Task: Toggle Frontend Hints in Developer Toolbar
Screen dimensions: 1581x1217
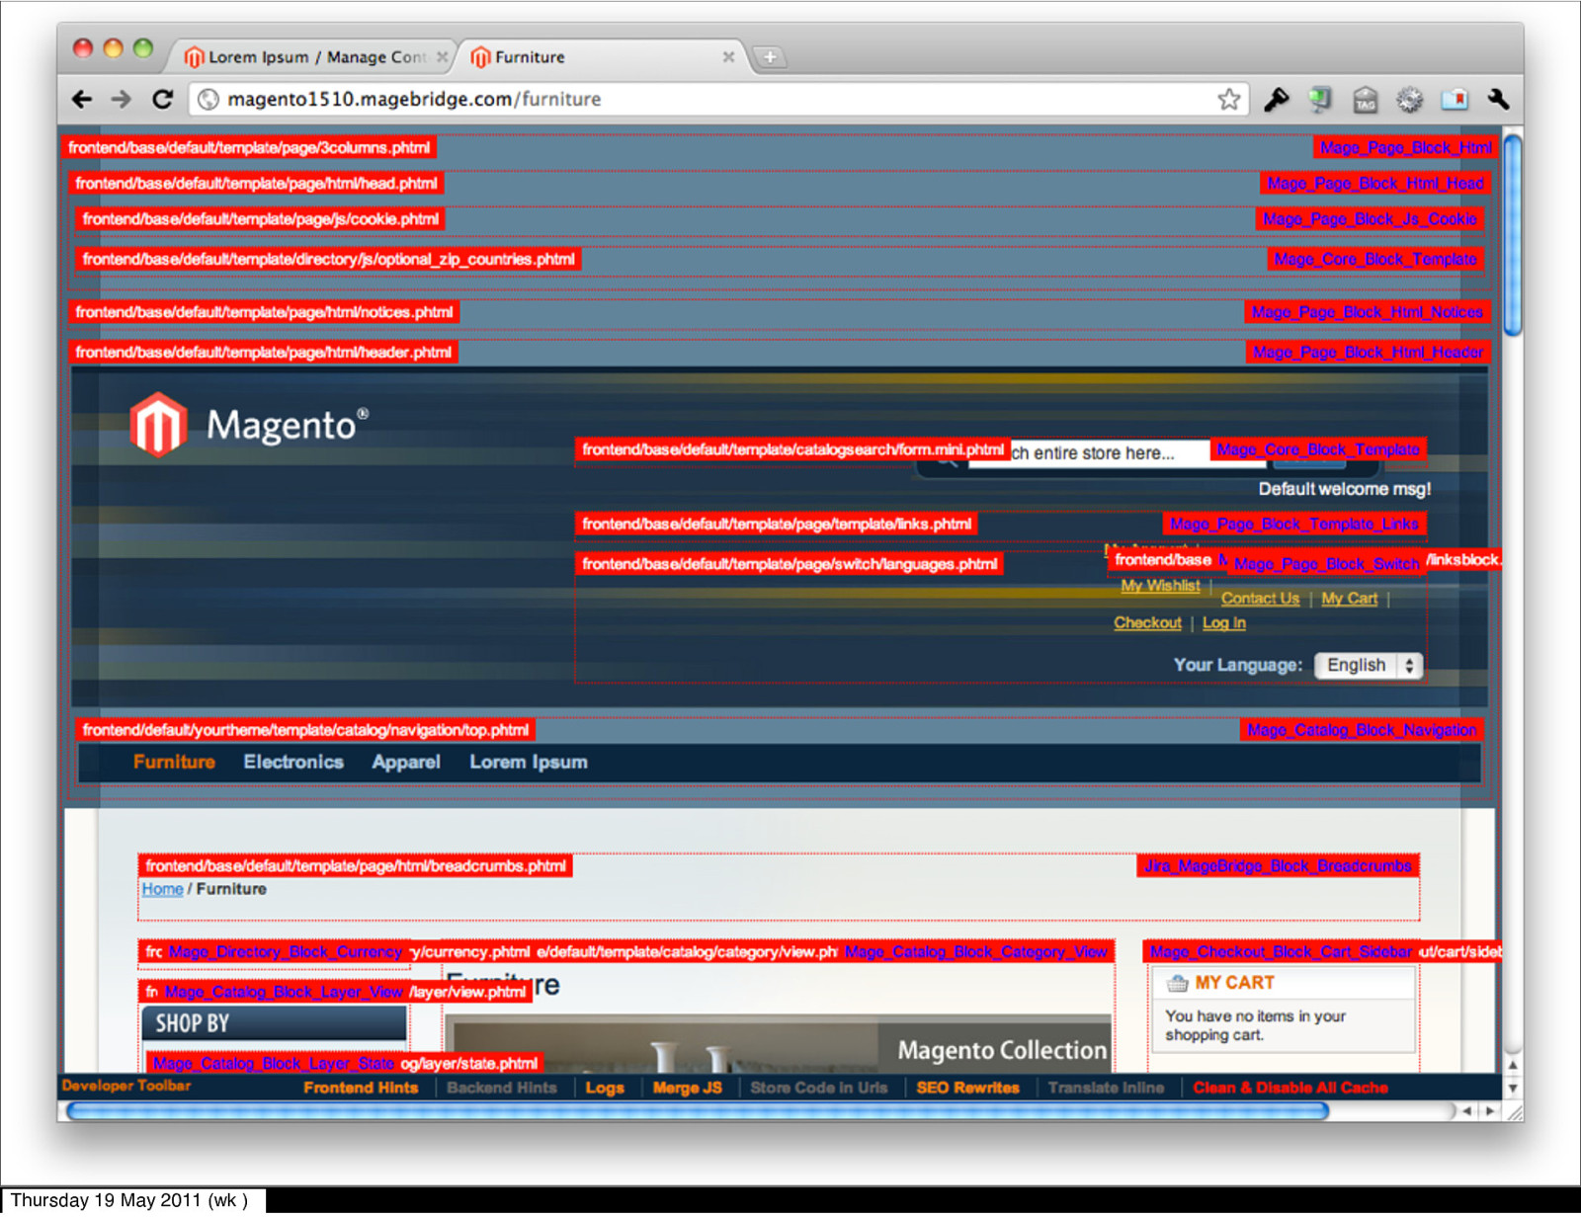Action: pos(361,1088)
